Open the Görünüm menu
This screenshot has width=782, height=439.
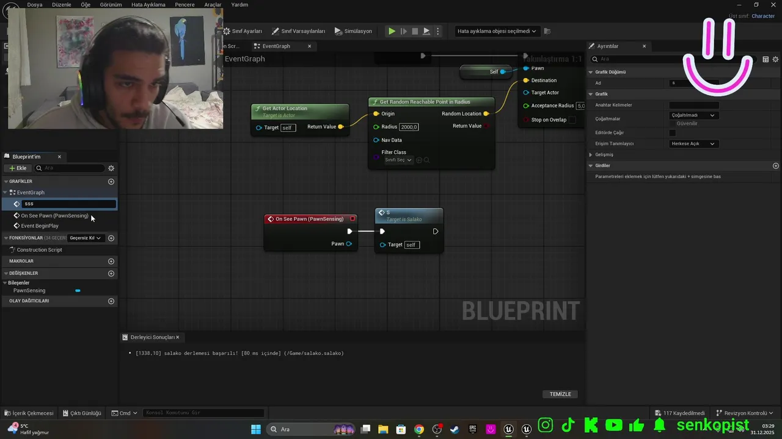click(111, 4)
